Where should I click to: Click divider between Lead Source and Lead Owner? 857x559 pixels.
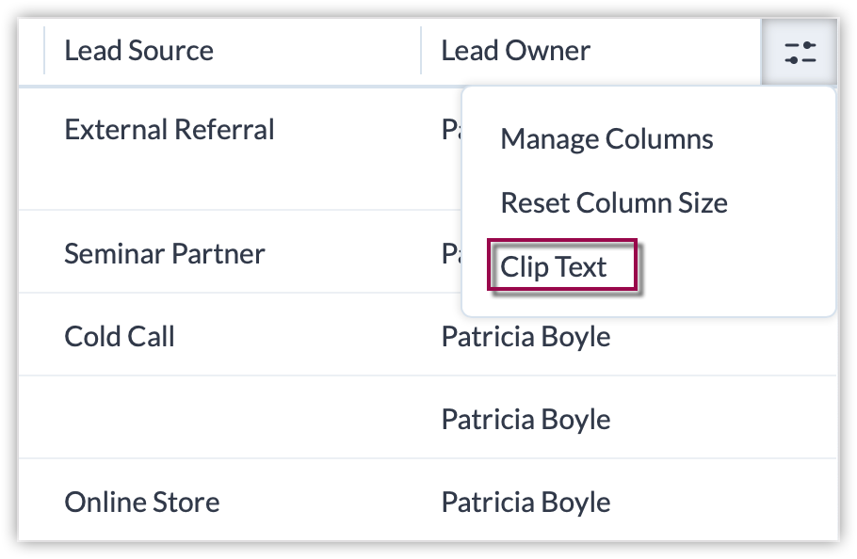pos(420,51)
